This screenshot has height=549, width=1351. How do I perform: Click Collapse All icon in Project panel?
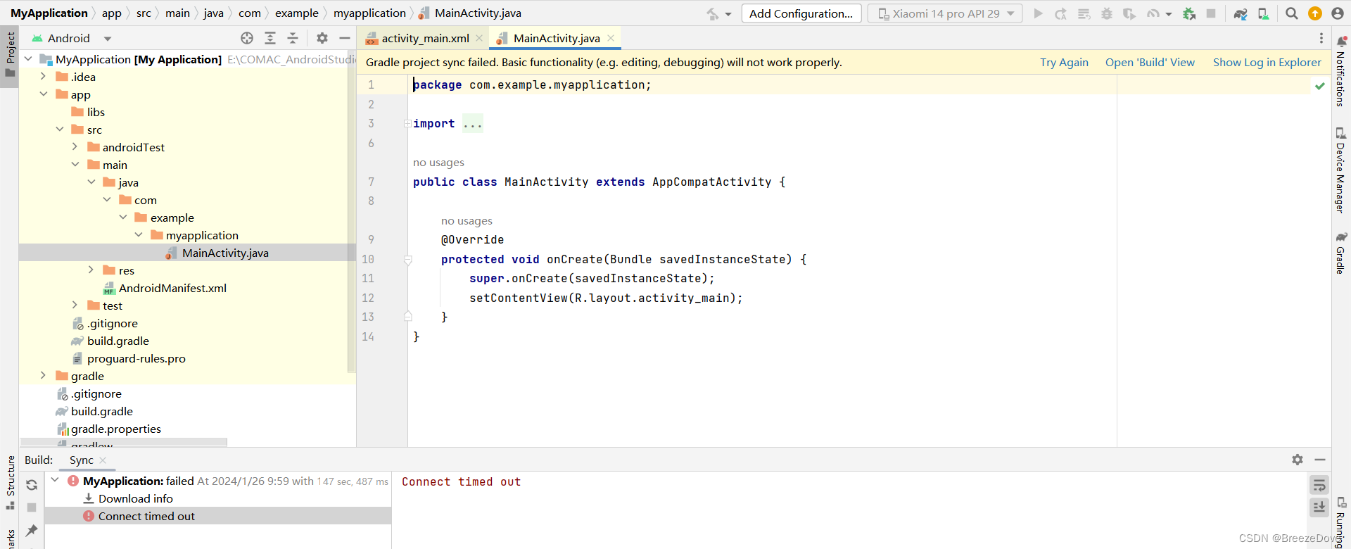pyautogui.click(x=293, y=38)
